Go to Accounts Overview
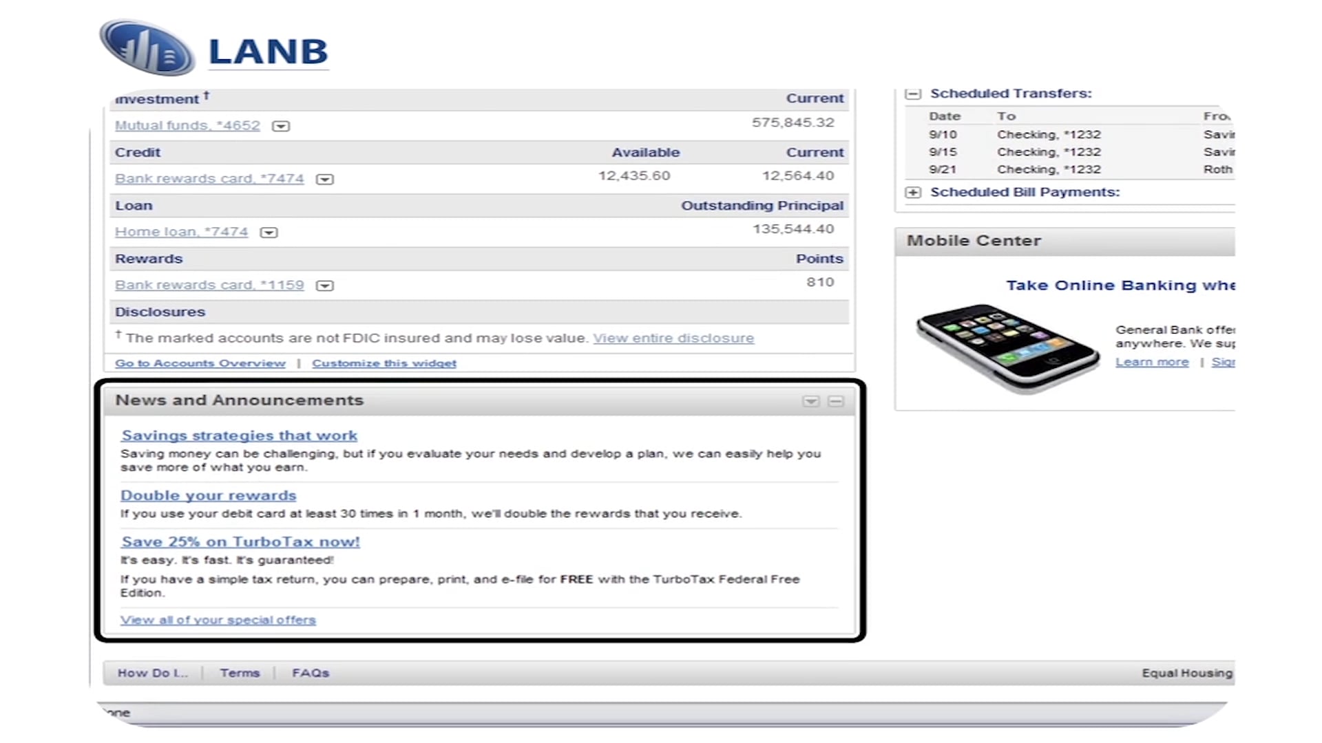Viewport: 1322px width, 743px height. 200,363
